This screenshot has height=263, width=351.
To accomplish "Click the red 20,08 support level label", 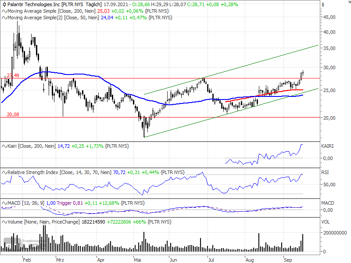I will 13,114.
